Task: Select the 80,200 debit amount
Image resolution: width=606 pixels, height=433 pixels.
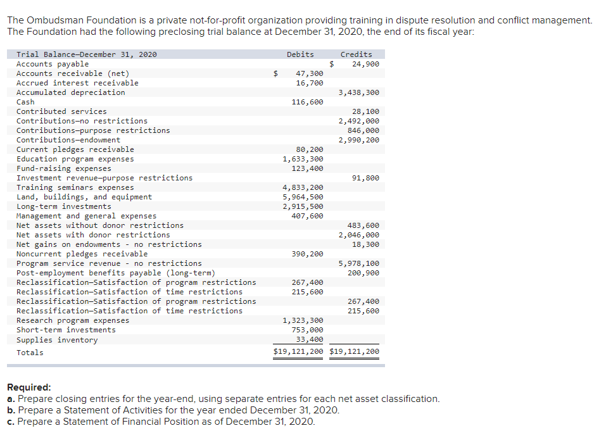Action: (310, 149)
